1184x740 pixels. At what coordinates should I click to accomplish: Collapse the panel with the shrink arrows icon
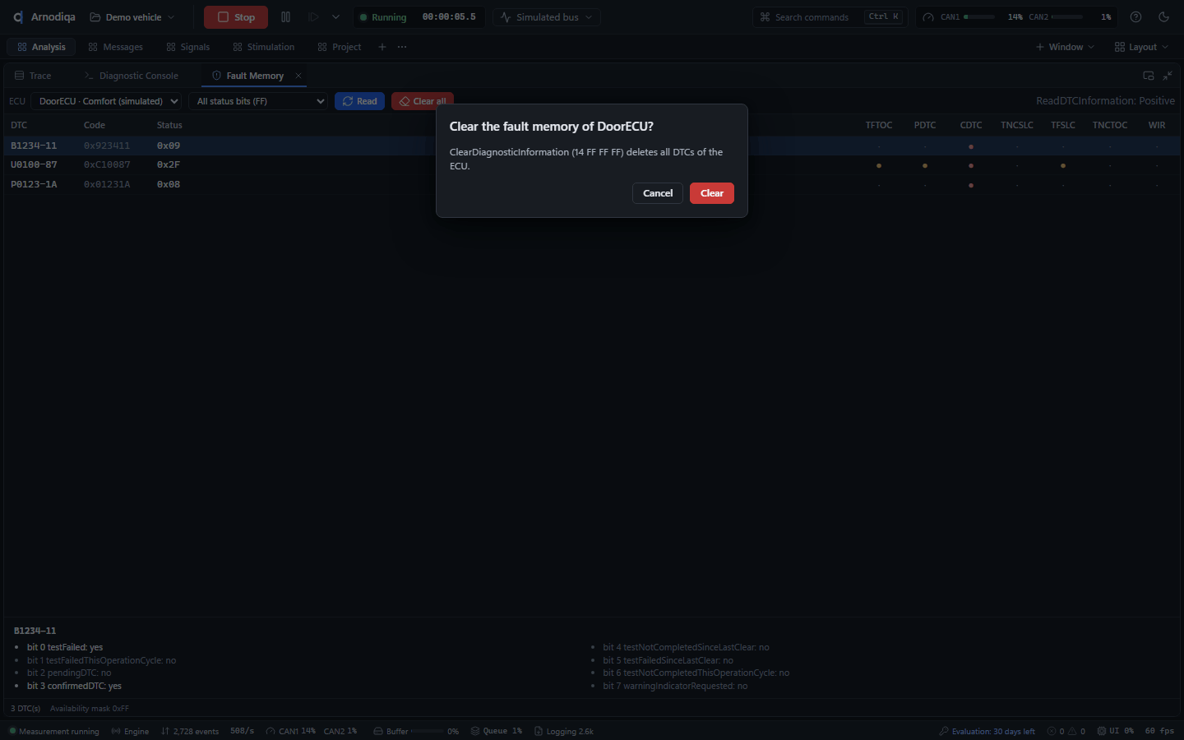(1168, 76)
